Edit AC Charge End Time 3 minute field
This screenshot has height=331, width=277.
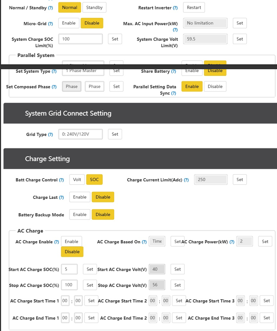click(x=253, y=318)
